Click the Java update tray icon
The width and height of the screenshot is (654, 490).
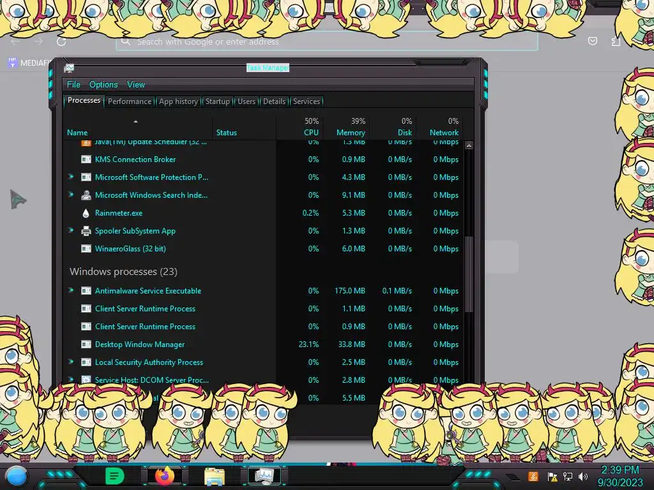pyautogui.click(x=533, y=476)
